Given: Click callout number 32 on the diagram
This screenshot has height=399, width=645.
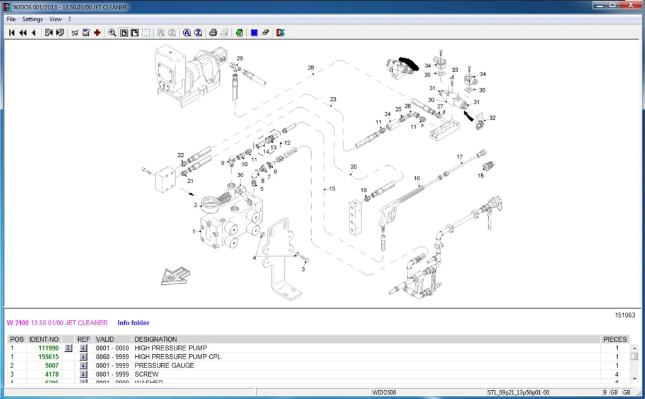Looking at the screenshot, I should tap(492, 118).
